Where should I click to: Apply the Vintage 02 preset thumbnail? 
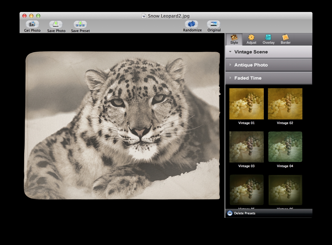pyautogui.click(x=285, y=104)
